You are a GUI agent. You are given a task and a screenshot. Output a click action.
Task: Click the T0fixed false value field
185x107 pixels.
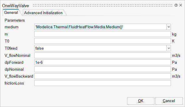pos(100,48)
